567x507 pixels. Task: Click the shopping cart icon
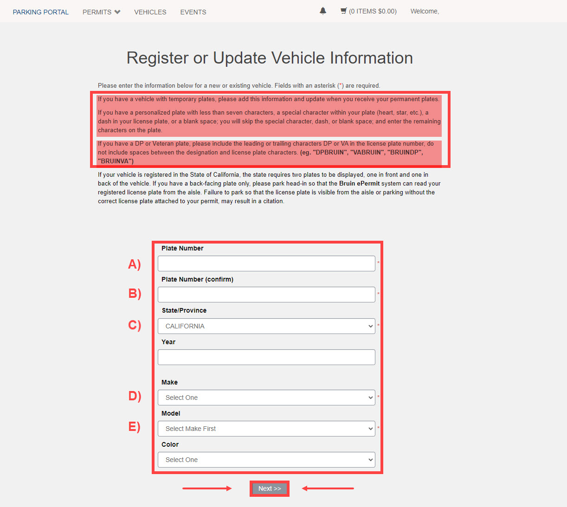[343, 11]
